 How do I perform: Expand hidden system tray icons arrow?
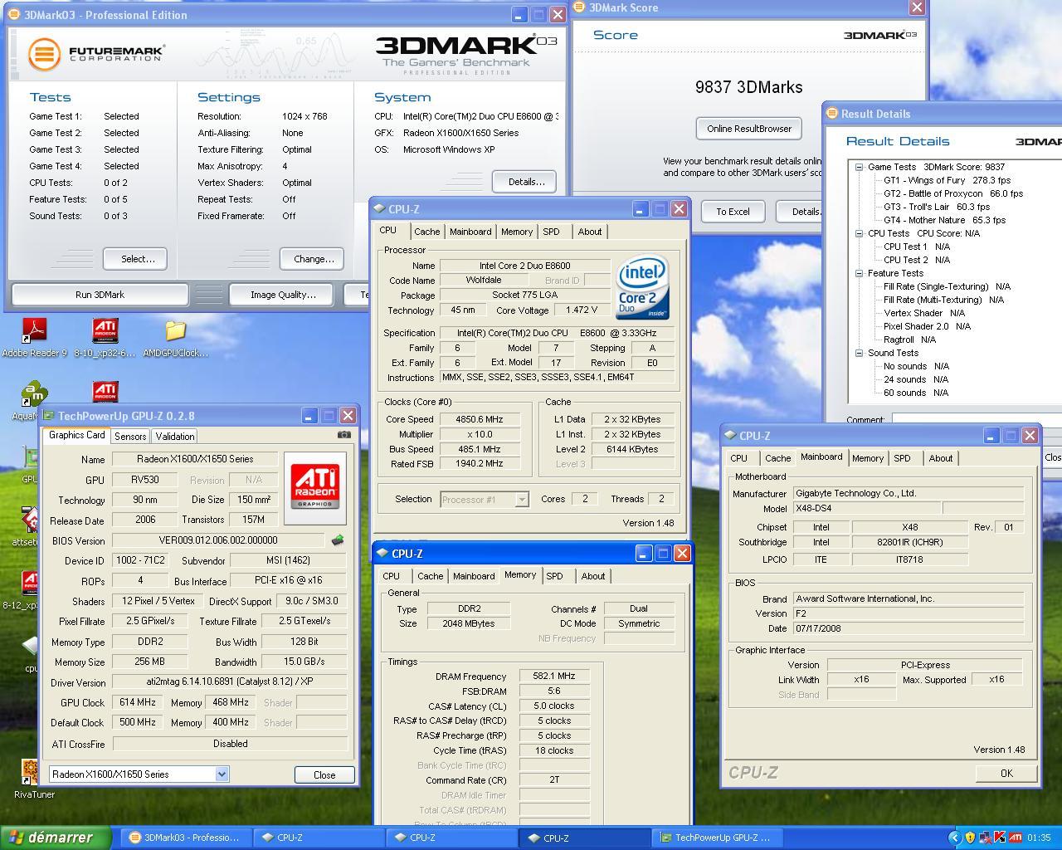click(x=955, y=838)
